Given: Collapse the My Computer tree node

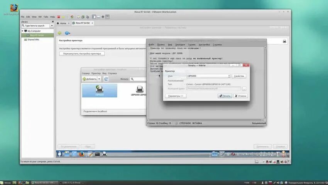Looking at the screenshot, I should click(22, 31).
